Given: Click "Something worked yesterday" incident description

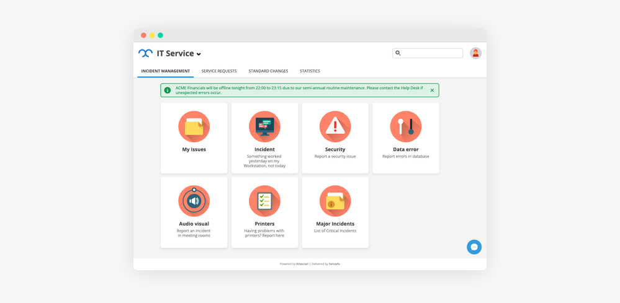Looking at the screenshot, I should [x=264, y=161].
